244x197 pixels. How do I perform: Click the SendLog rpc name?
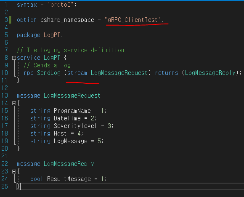point(49,73)
